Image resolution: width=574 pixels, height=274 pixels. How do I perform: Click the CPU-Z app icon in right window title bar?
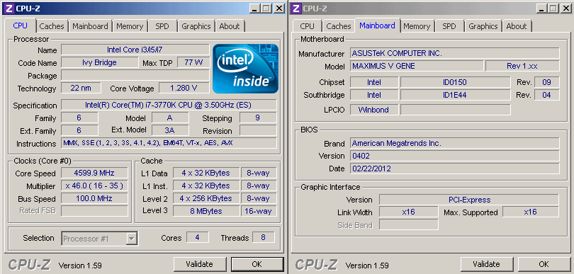pyautogui.click(x=297, y=8)
